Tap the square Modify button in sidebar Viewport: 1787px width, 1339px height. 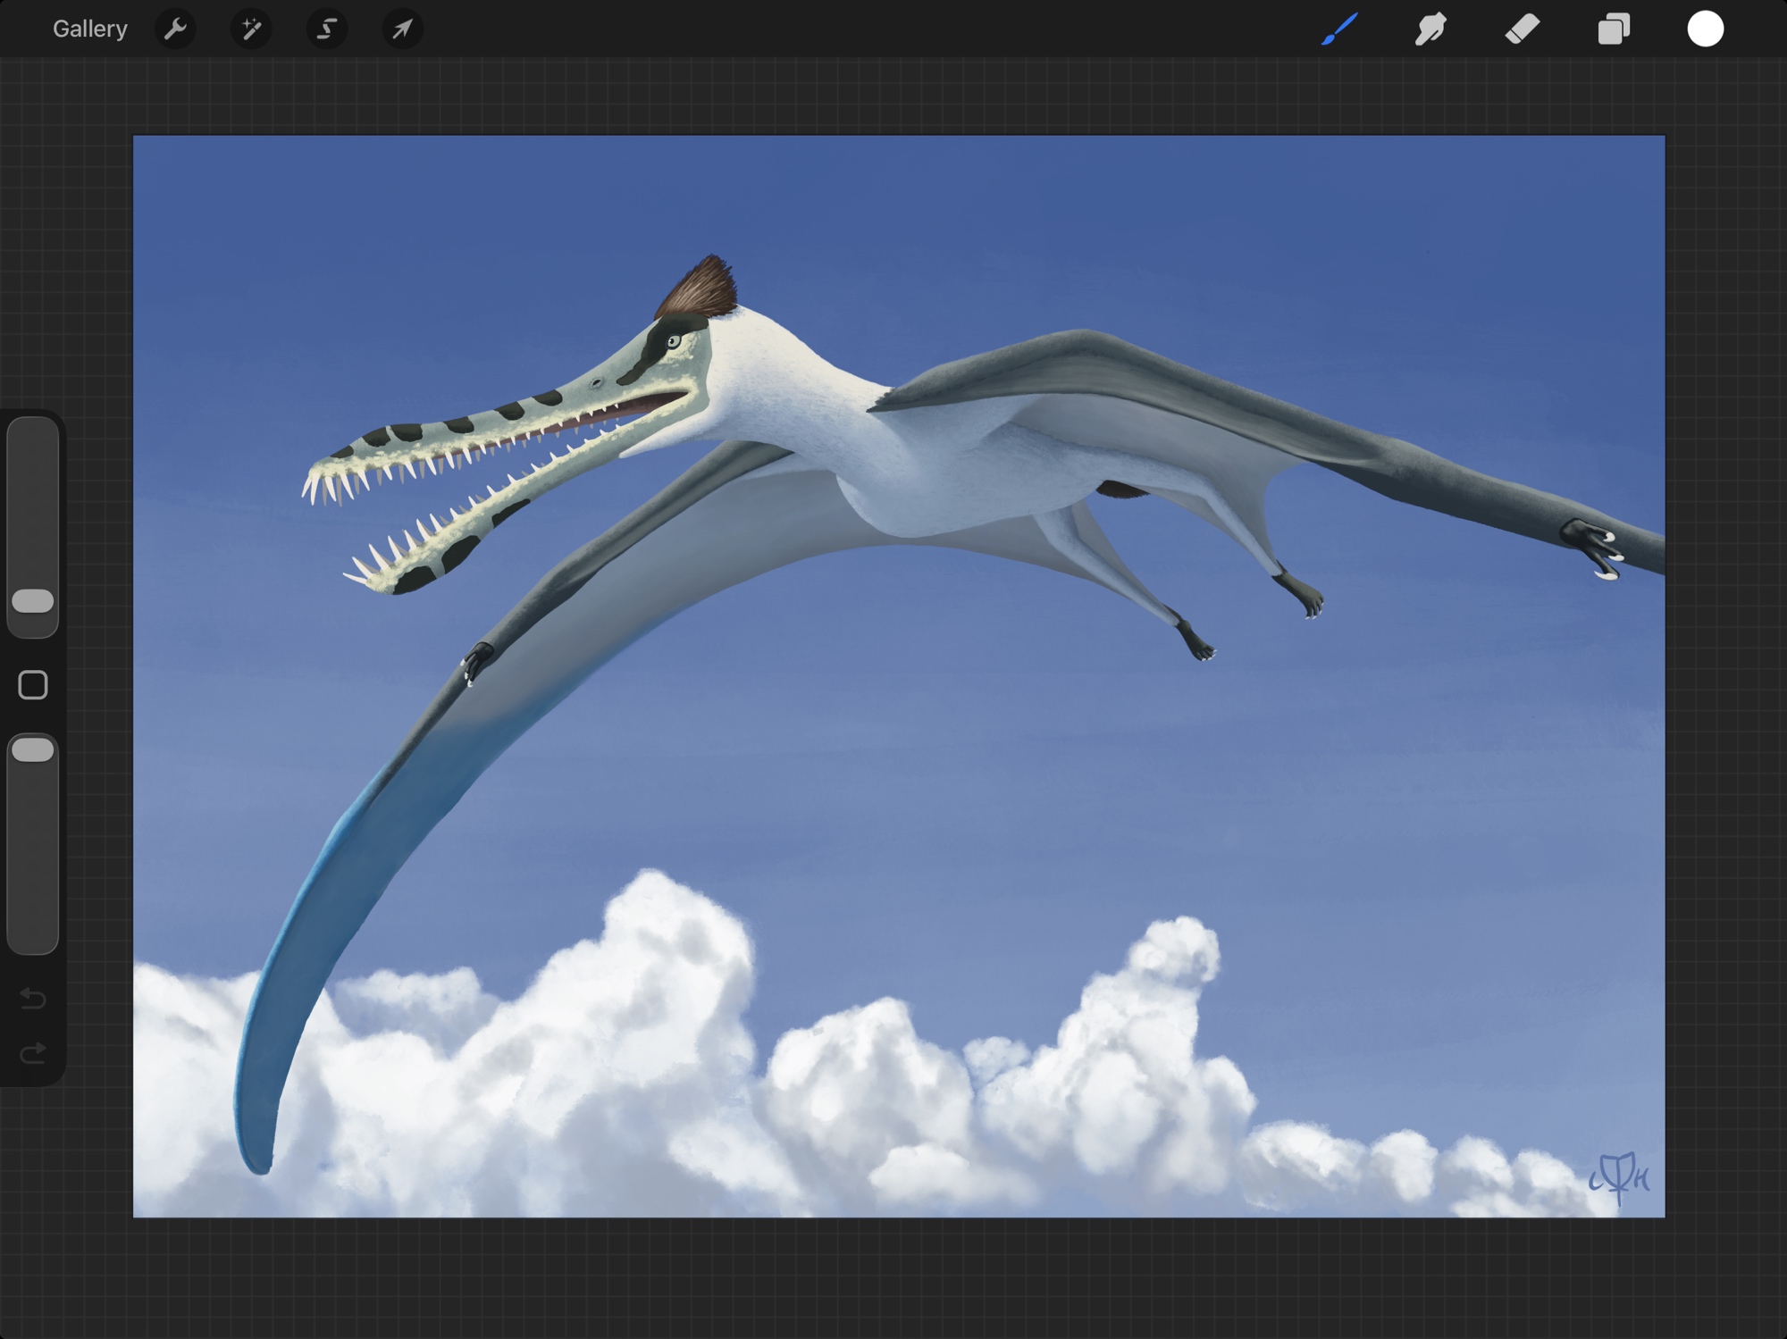[x=33, y=685]
